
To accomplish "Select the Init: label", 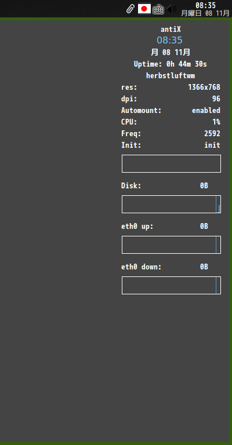I will (131, 145).
